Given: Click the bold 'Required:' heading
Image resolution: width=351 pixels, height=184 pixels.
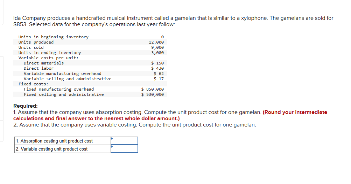Looking at the screenshot, I should pyautogui.click(x=26, y=106).
